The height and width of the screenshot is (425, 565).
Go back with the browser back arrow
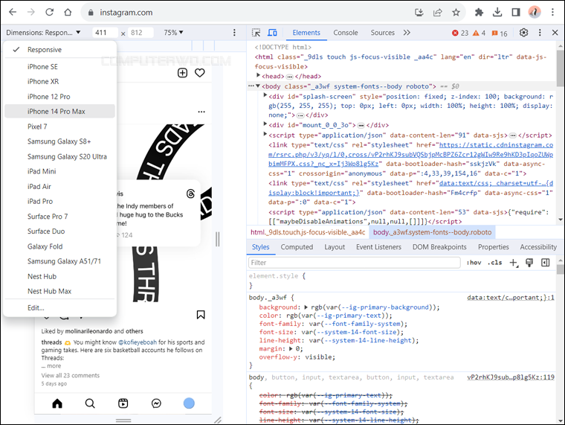(13, 12)
